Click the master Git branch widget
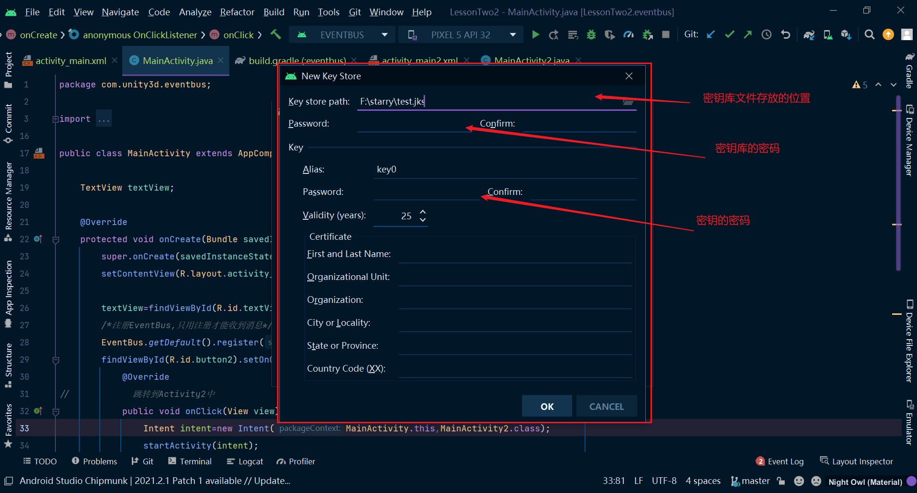 coord(750,481)
